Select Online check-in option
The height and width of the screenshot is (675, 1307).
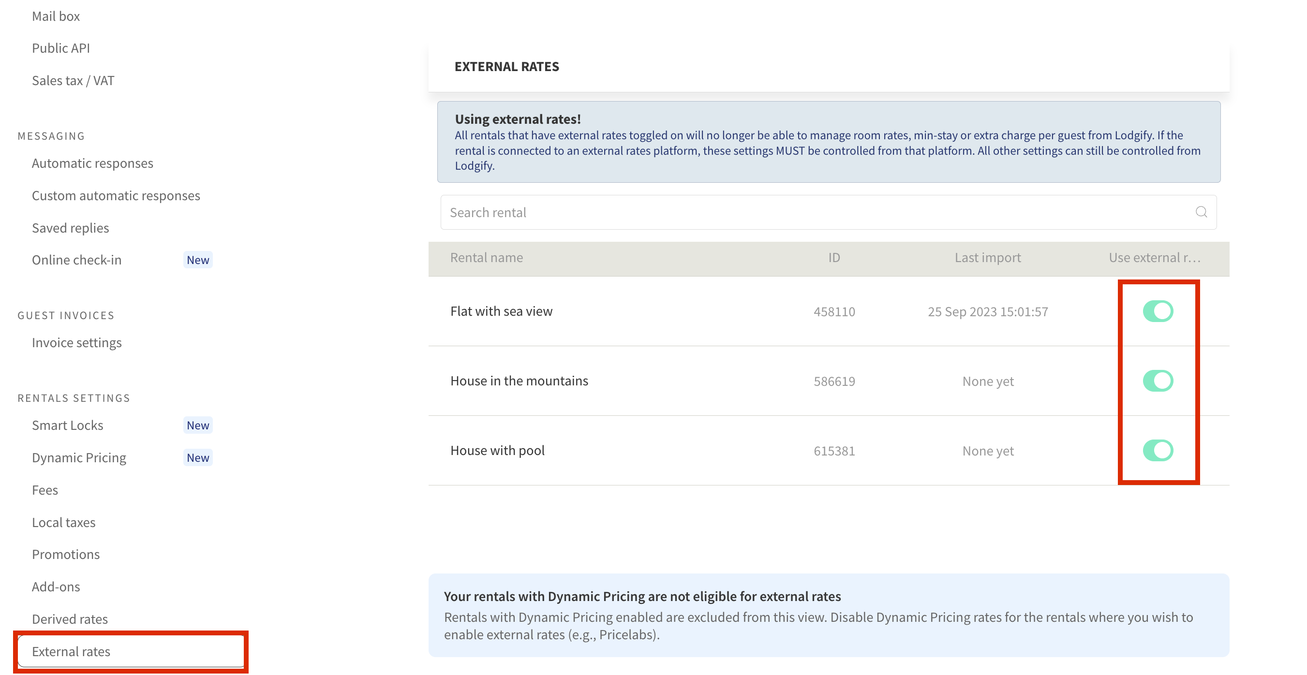tap(76, 260)
